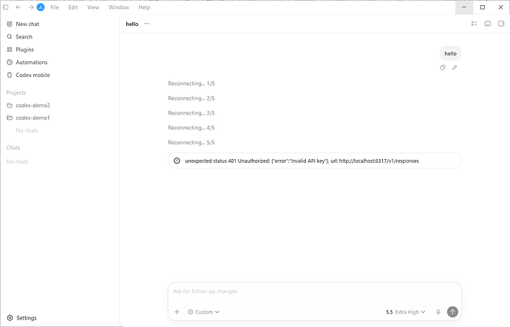510x327 pixels.
Task: Toggle the bottom panel icon in header
Action: tap(488, 24)
